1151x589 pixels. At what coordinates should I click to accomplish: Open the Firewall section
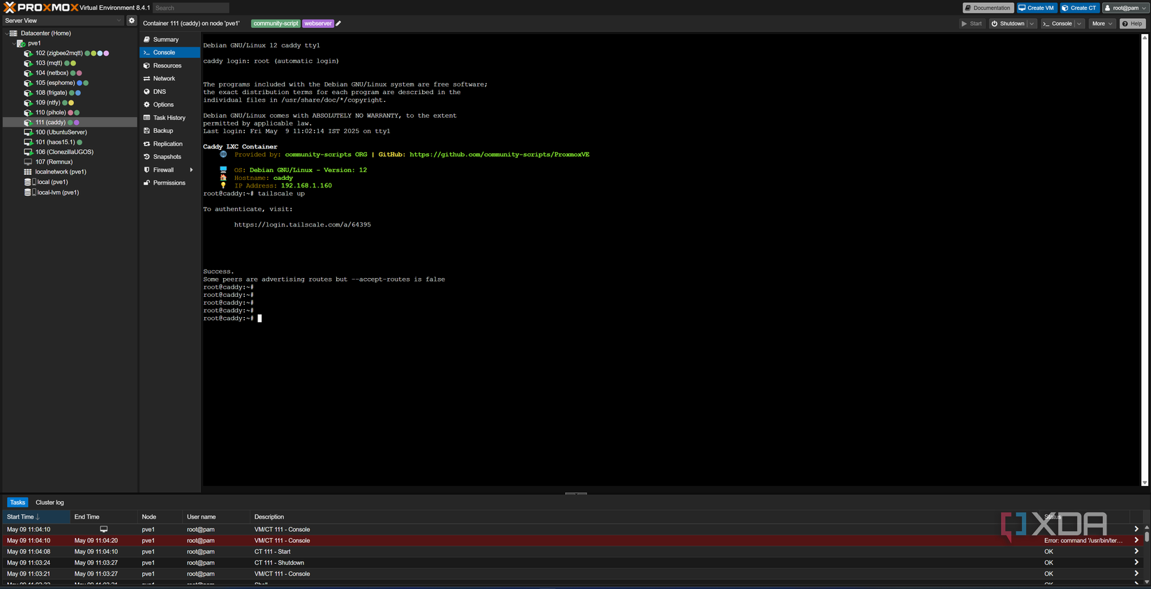tap(164, 170)
